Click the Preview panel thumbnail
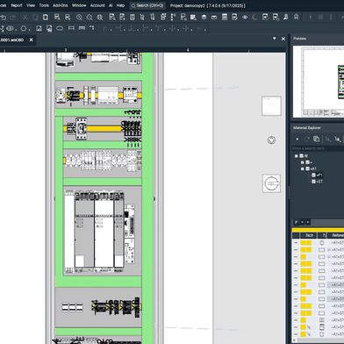 319,82
